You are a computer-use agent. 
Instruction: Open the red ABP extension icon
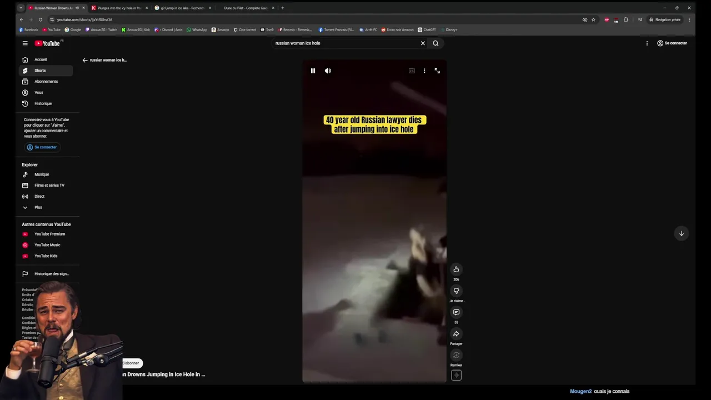tap(607, 19)
